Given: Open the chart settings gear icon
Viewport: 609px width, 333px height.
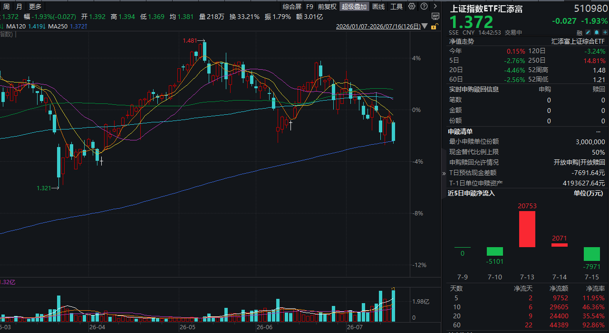Looking at the screenshot, I should (412, 7).
